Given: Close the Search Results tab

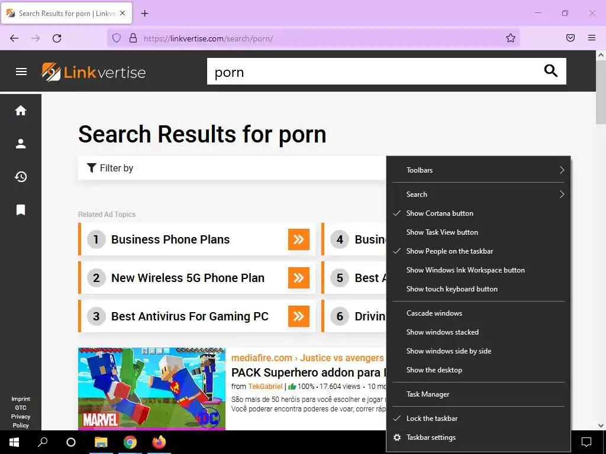Looking at the screenshot, I should pos(123,13).
